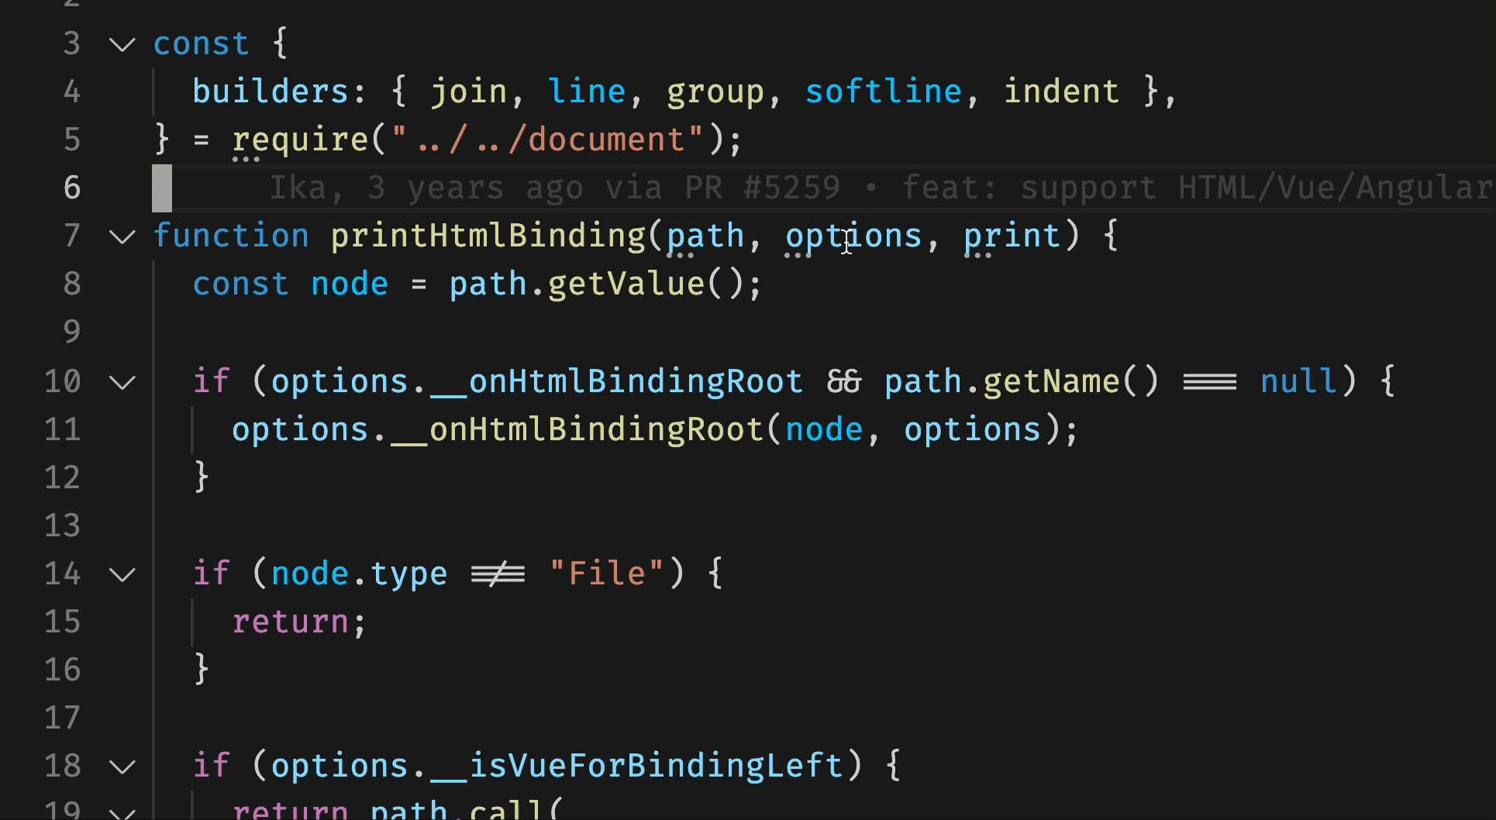Screen dimensions: 1496x820
Task: Click the git blame annotation on line 6
Action: click(880, 188)
